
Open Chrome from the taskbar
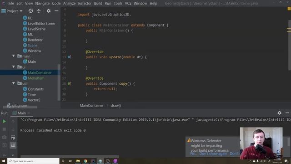(85, 161)
